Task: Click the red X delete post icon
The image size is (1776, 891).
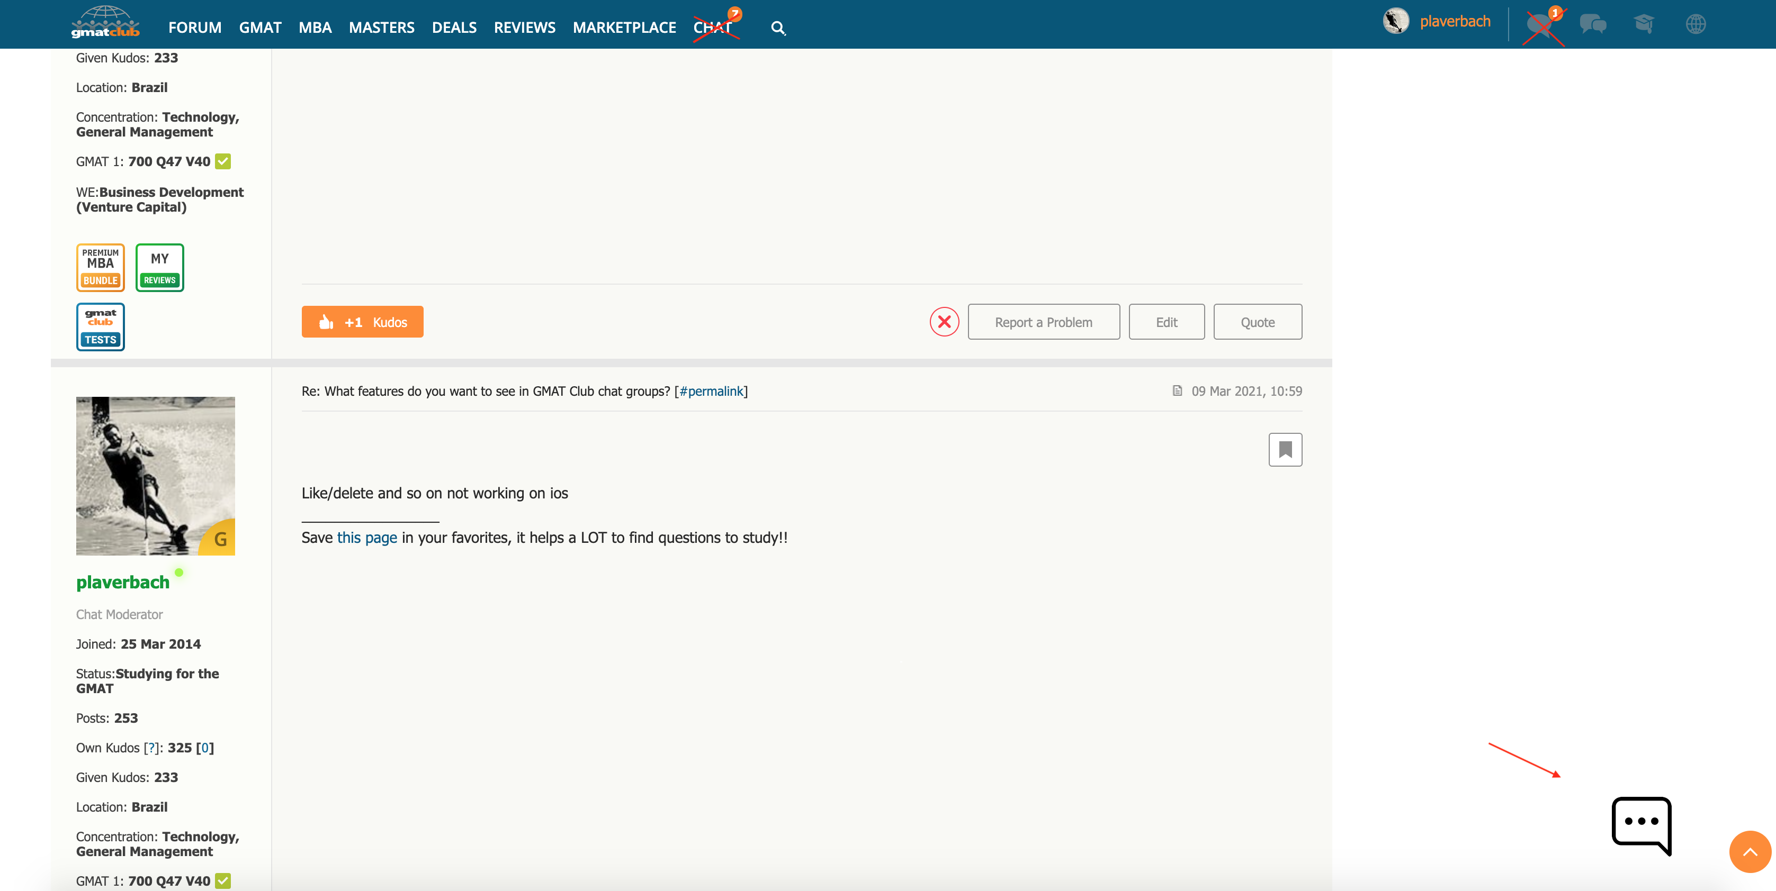Action: pos(945,322)
